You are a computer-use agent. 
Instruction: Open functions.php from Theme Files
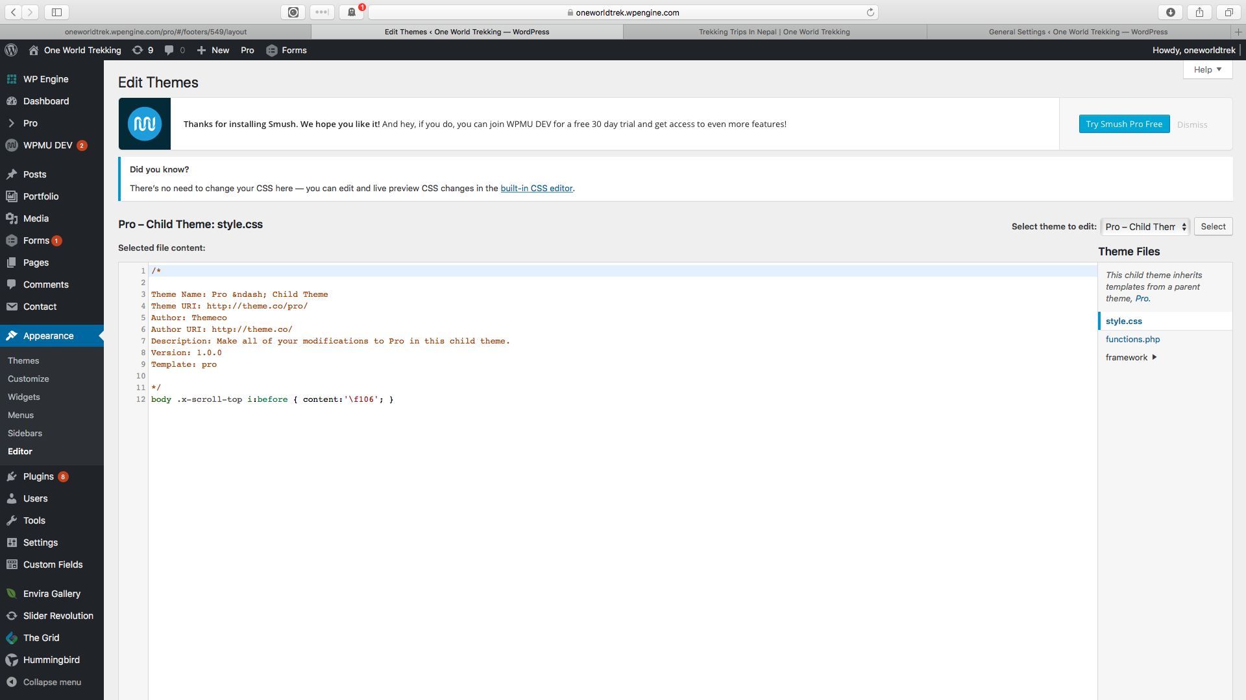1132,339
